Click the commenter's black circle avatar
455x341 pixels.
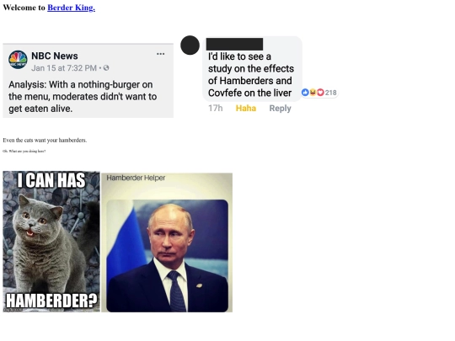pyautogui.click(x=190, y=45)
